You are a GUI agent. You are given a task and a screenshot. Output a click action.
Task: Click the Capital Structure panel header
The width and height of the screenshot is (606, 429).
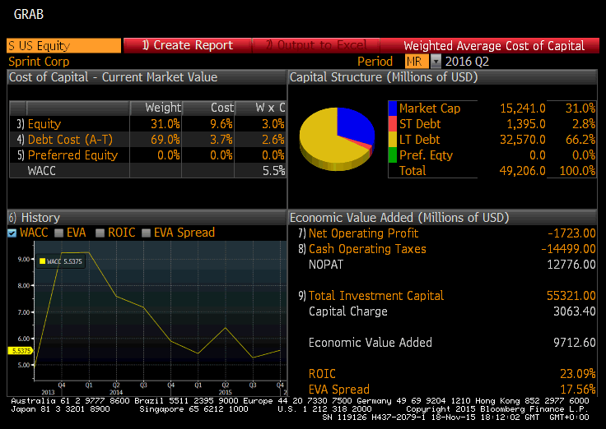pos(442,77)
